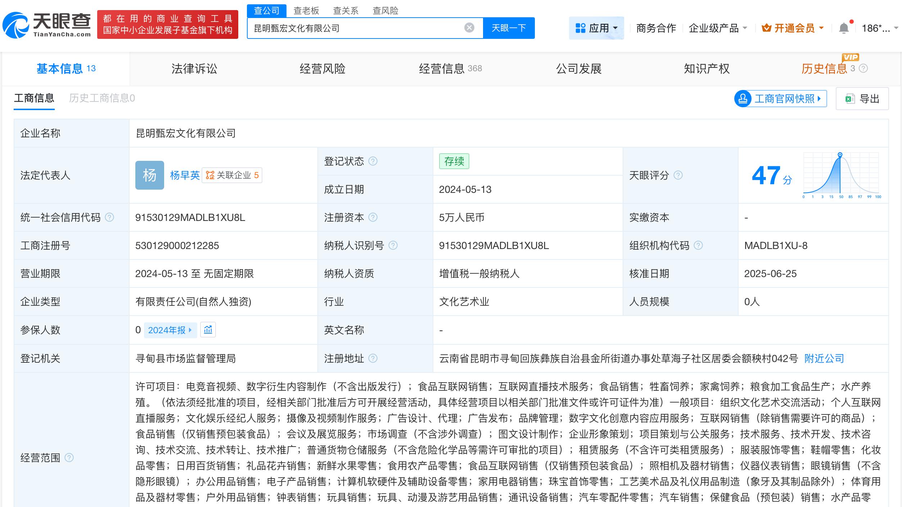Click the 关联企业 icon beside 杨早英
902x507 pixels.
pyautogui.click(x=211, y=175)
